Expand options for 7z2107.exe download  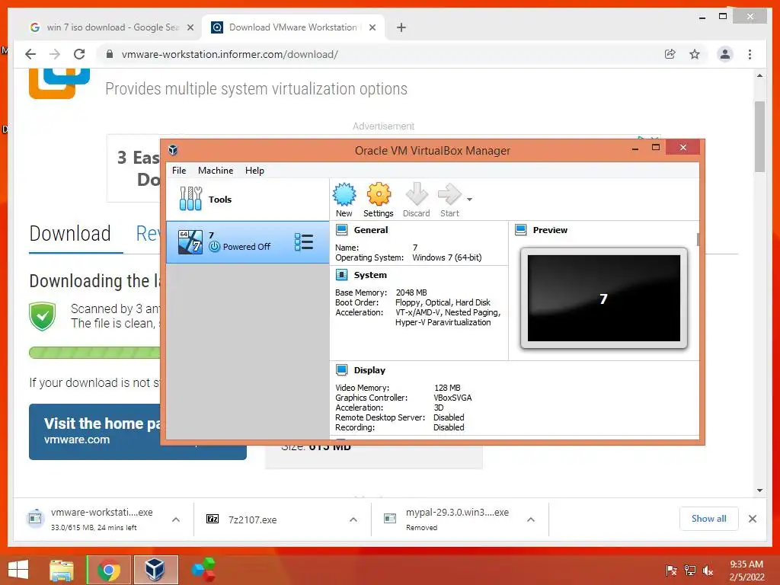coord(353,519)
